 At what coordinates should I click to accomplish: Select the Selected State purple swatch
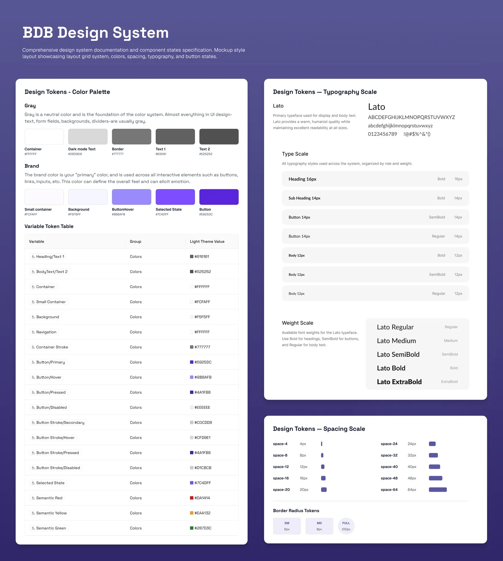(x=175, y=197)
